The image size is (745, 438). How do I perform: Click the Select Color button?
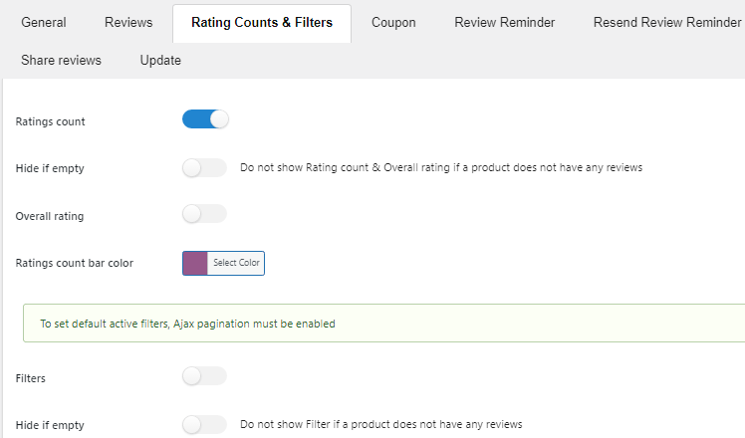pos(236,263)
